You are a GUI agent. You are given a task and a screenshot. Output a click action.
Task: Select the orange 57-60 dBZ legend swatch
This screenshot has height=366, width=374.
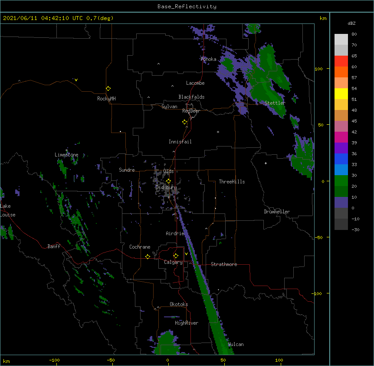pos(341,72)
